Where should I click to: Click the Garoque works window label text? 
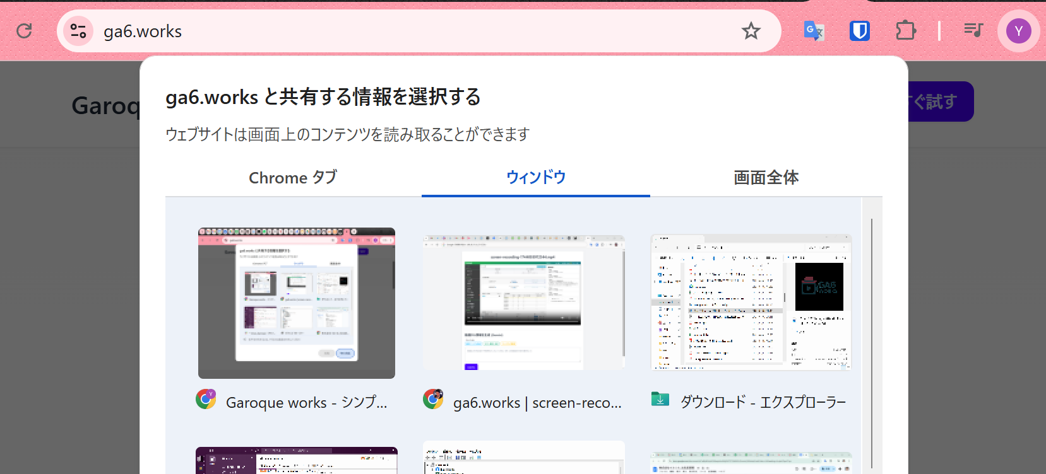[x=306, y=403]
